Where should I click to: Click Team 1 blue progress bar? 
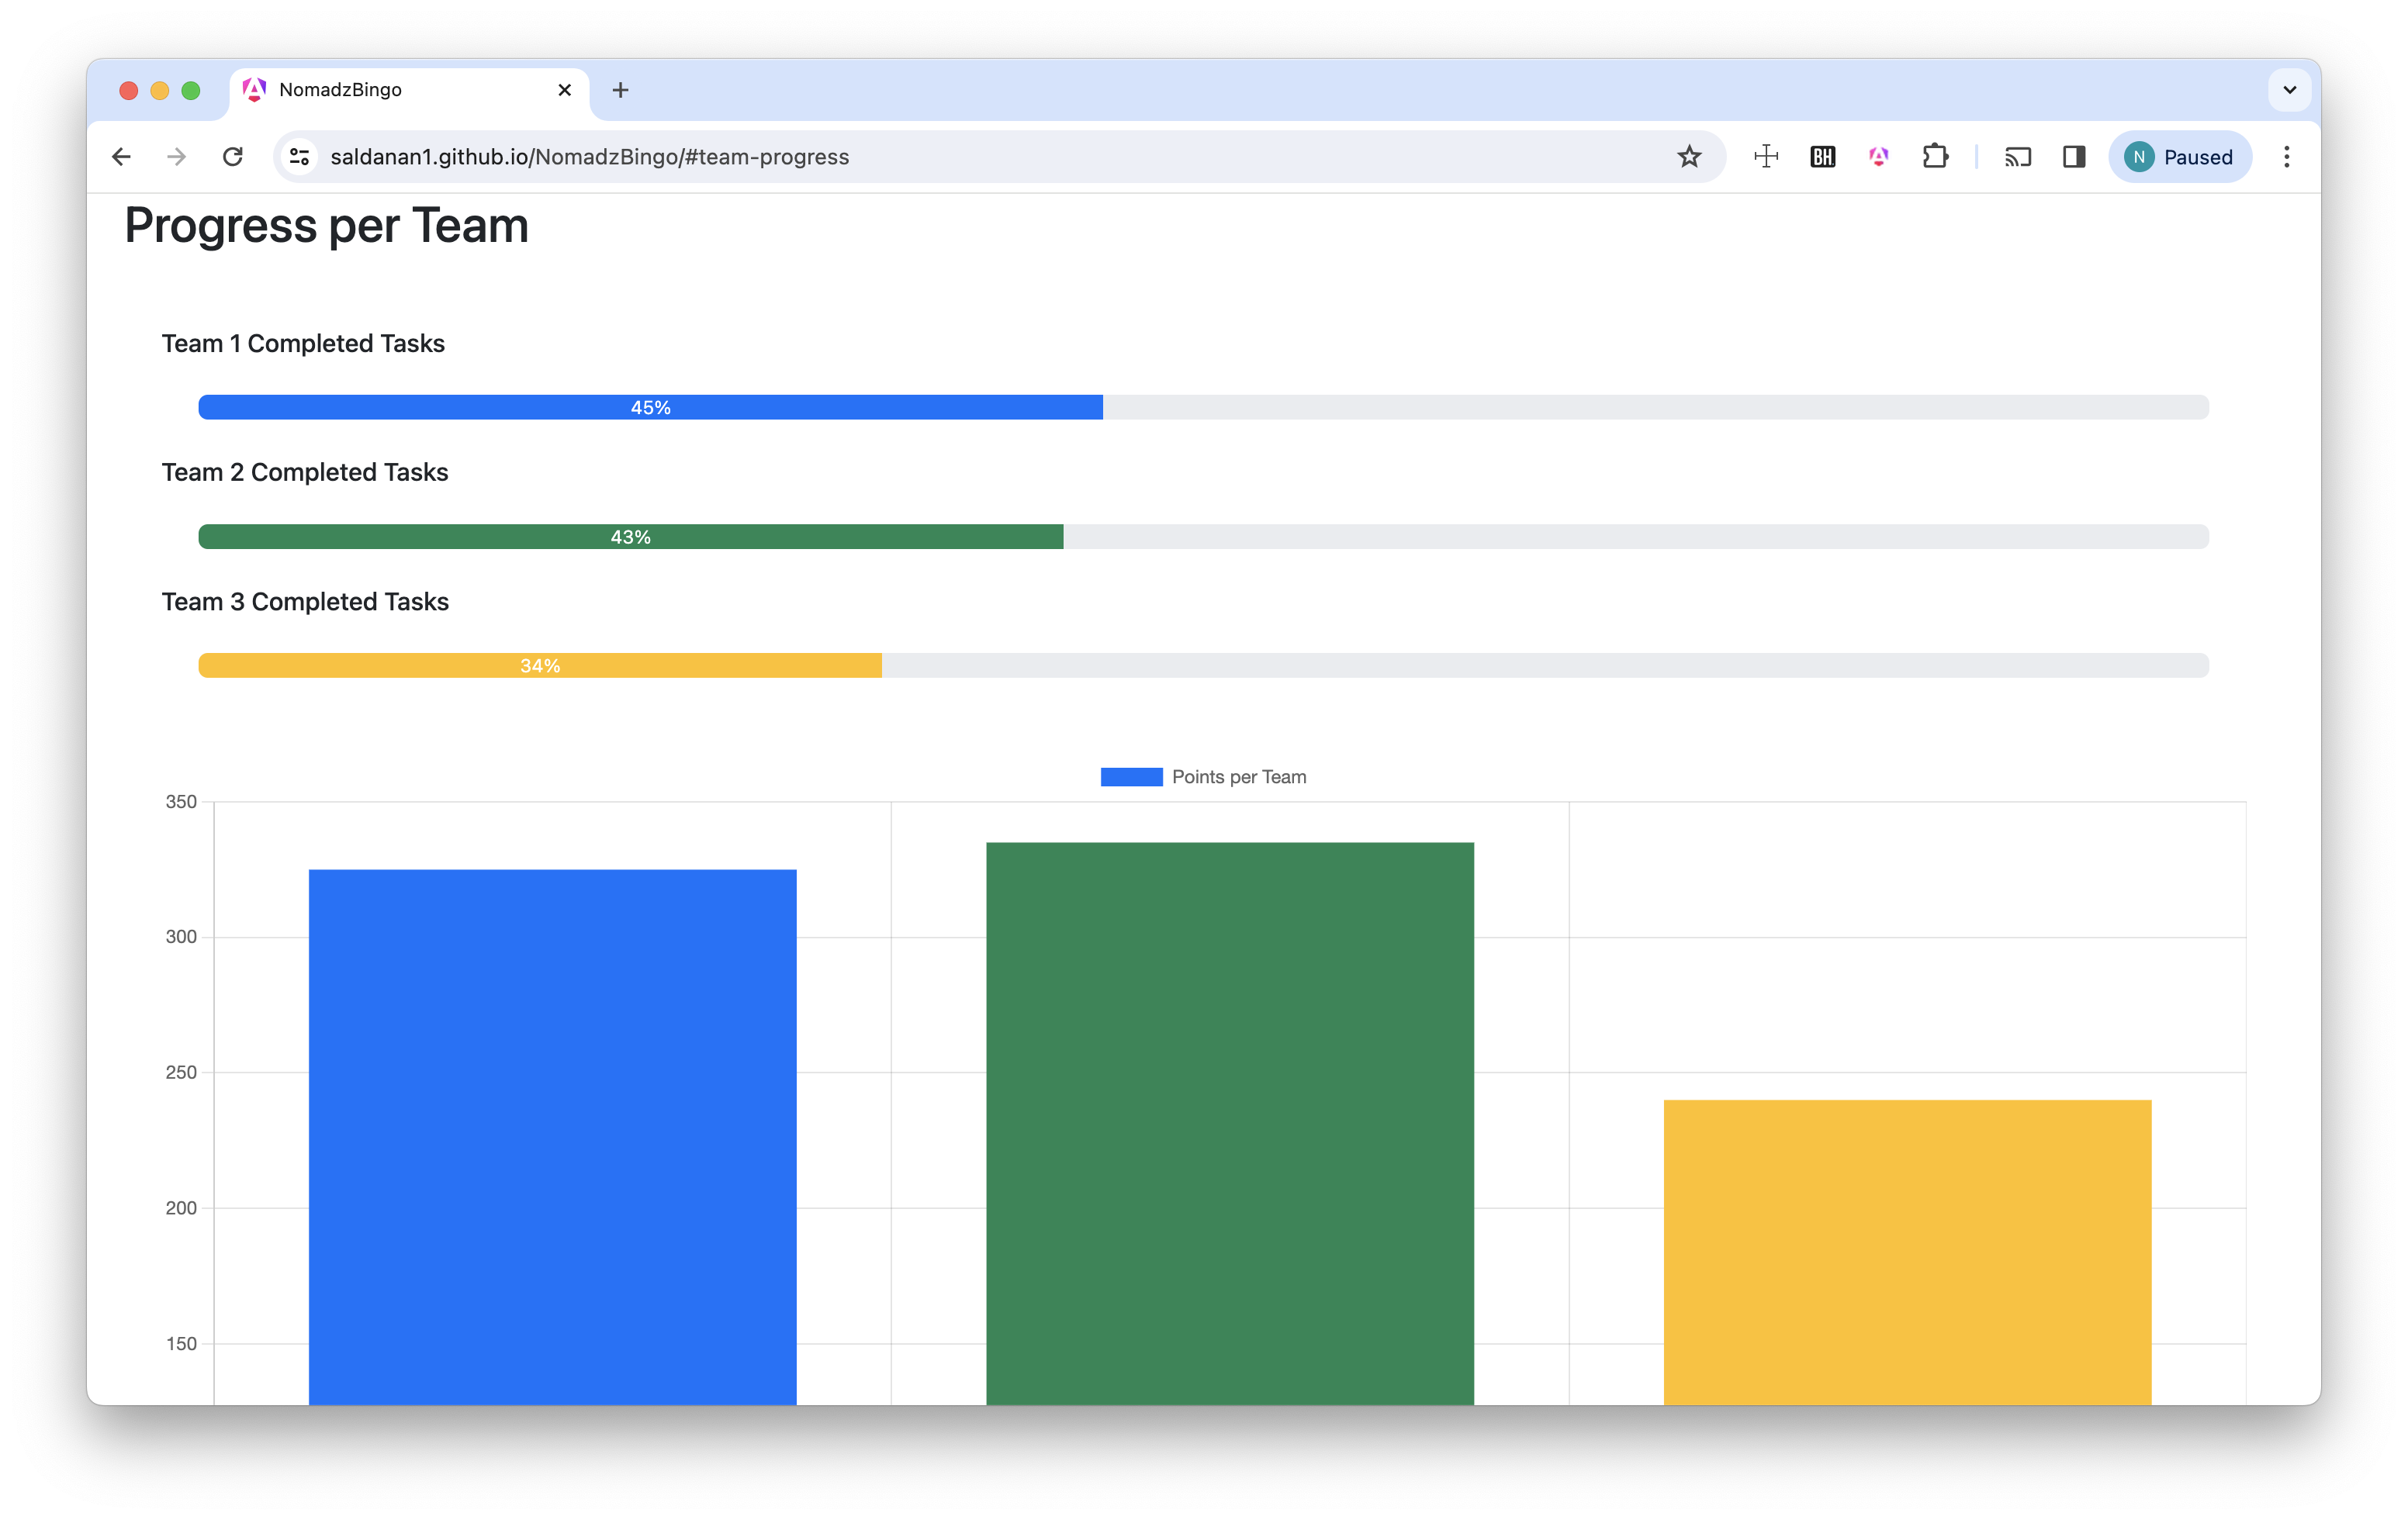coord(650,406)
